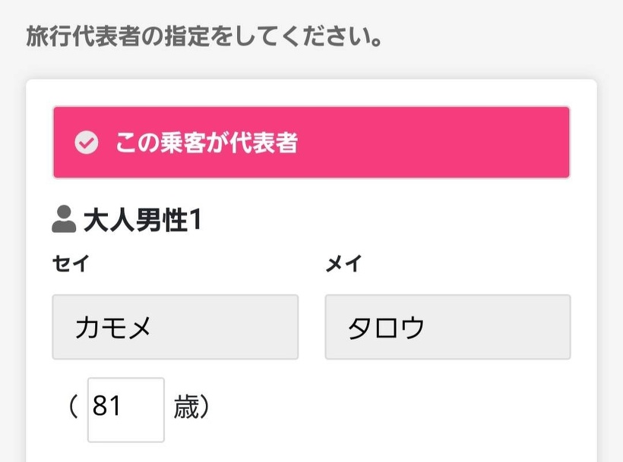
Task: Click the number 81 inside the age box
Action: pyautogui.click(x=107, y=407)
